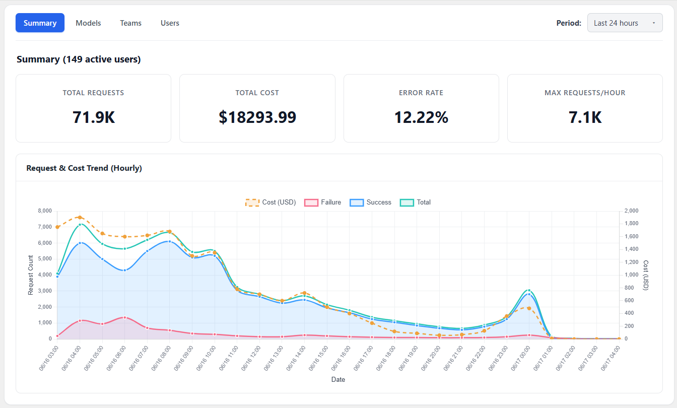Click the Cost point at 06/16 14:00
This screenshot has width=677, height=408.
(304, 293)
